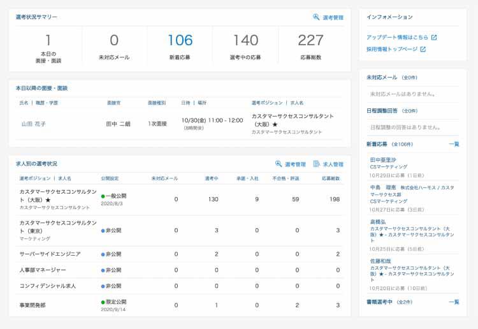
Task: Click the 未対応メール column header in job table
Action: click(x=164, y=179)
